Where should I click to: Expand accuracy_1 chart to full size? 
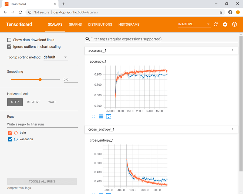(94, 116)
